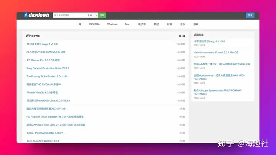Switch to grid view layout icon

(180, 36)
